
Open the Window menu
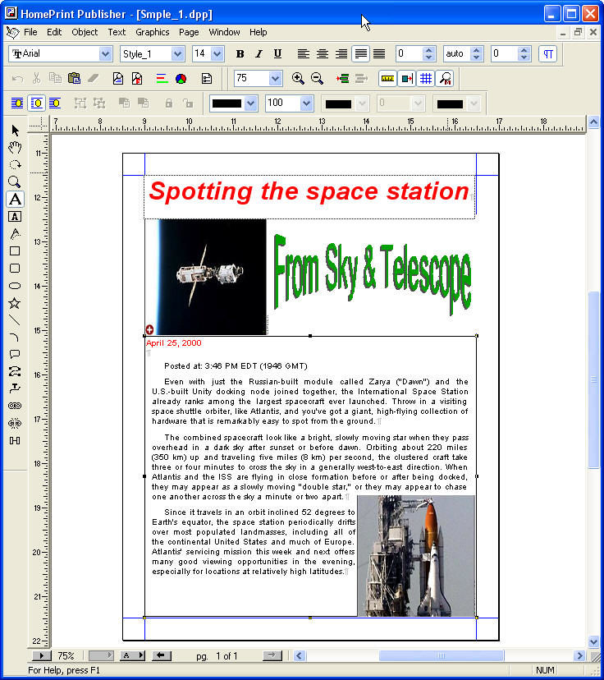click(x=224, y=32)
